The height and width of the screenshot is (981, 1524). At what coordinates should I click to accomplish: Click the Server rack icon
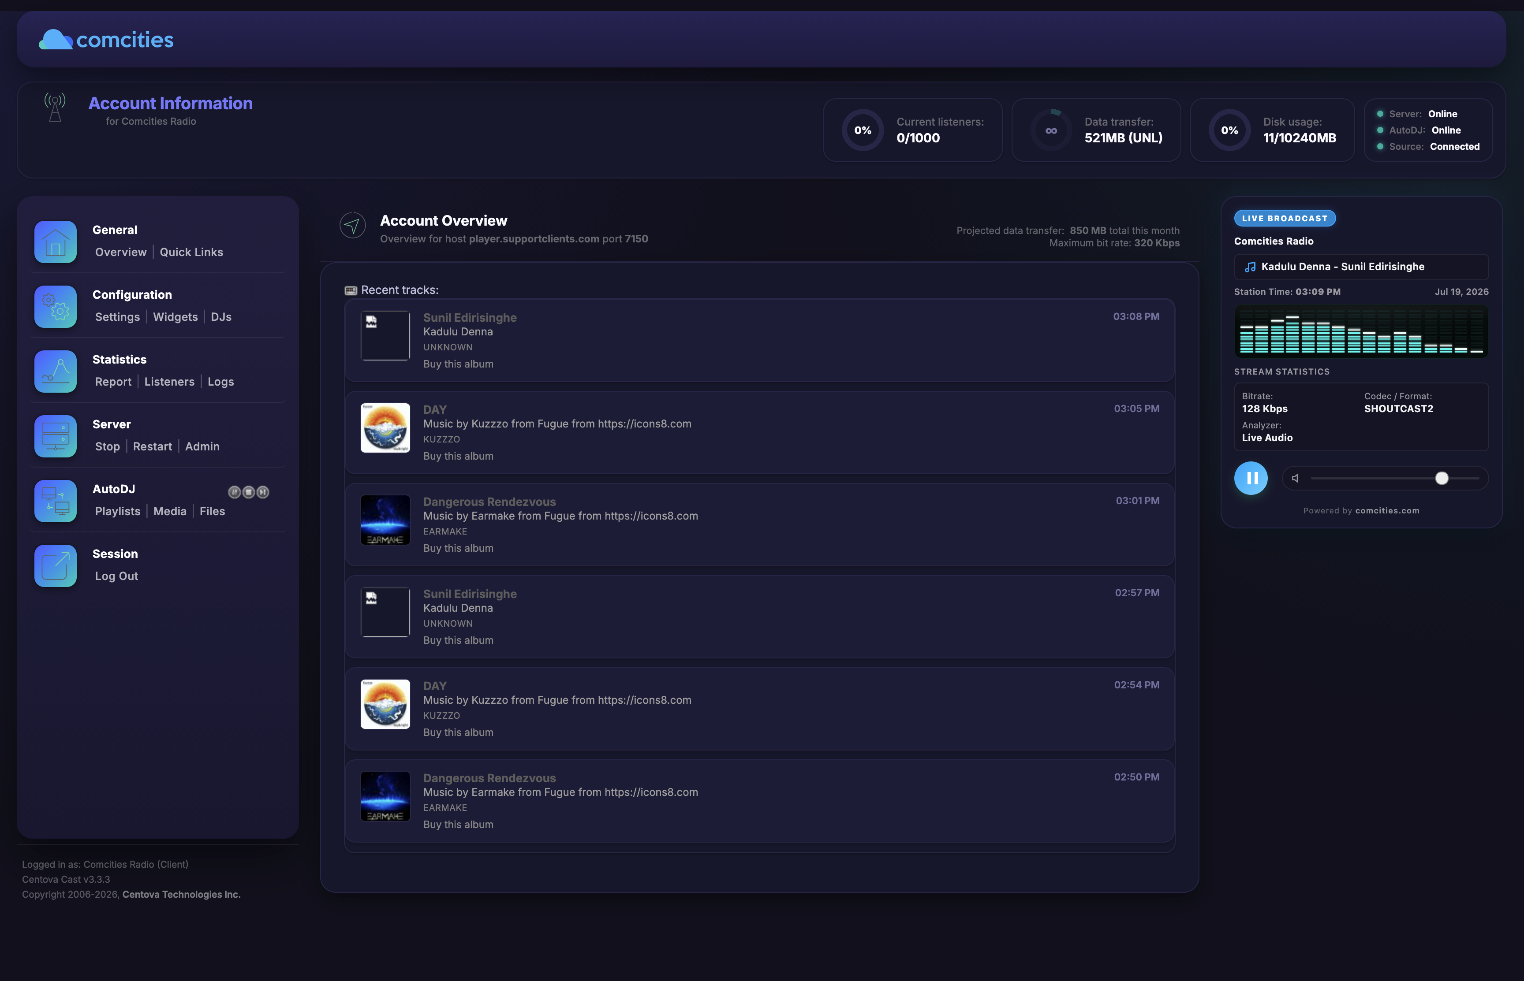coord(56,436)
